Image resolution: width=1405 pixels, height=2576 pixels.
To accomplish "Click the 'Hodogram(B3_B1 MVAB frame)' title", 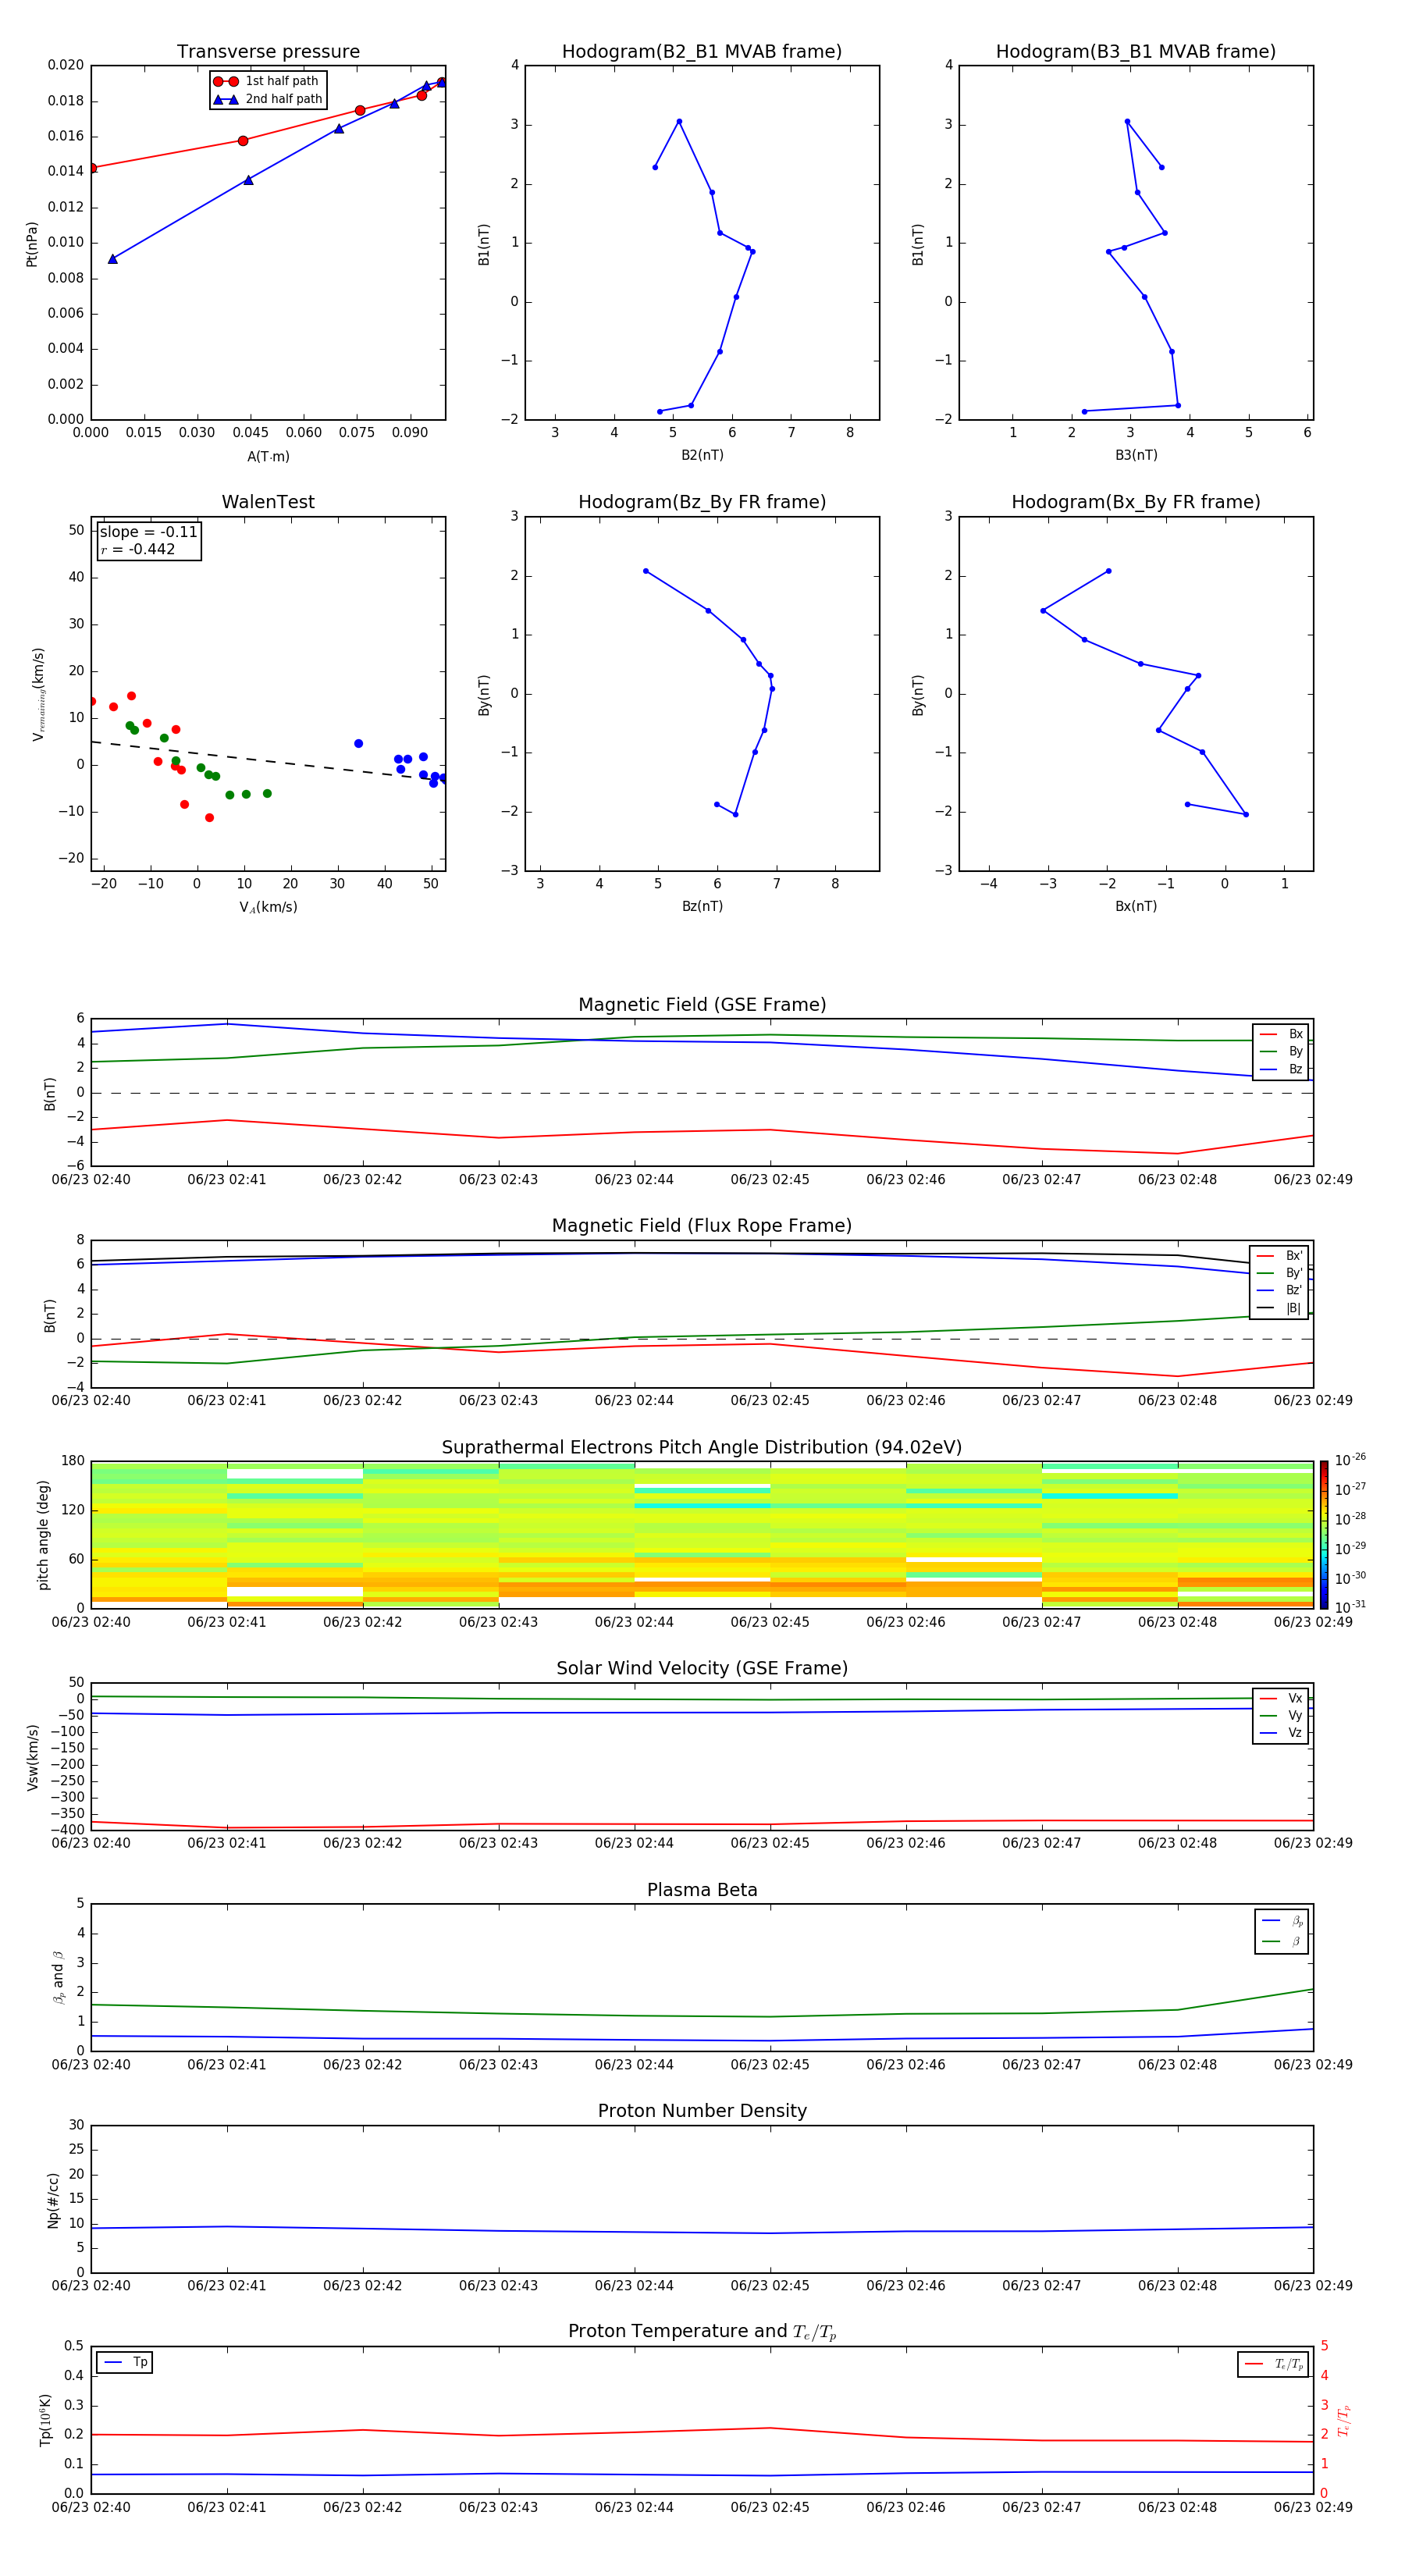I will coord(1136,52).
